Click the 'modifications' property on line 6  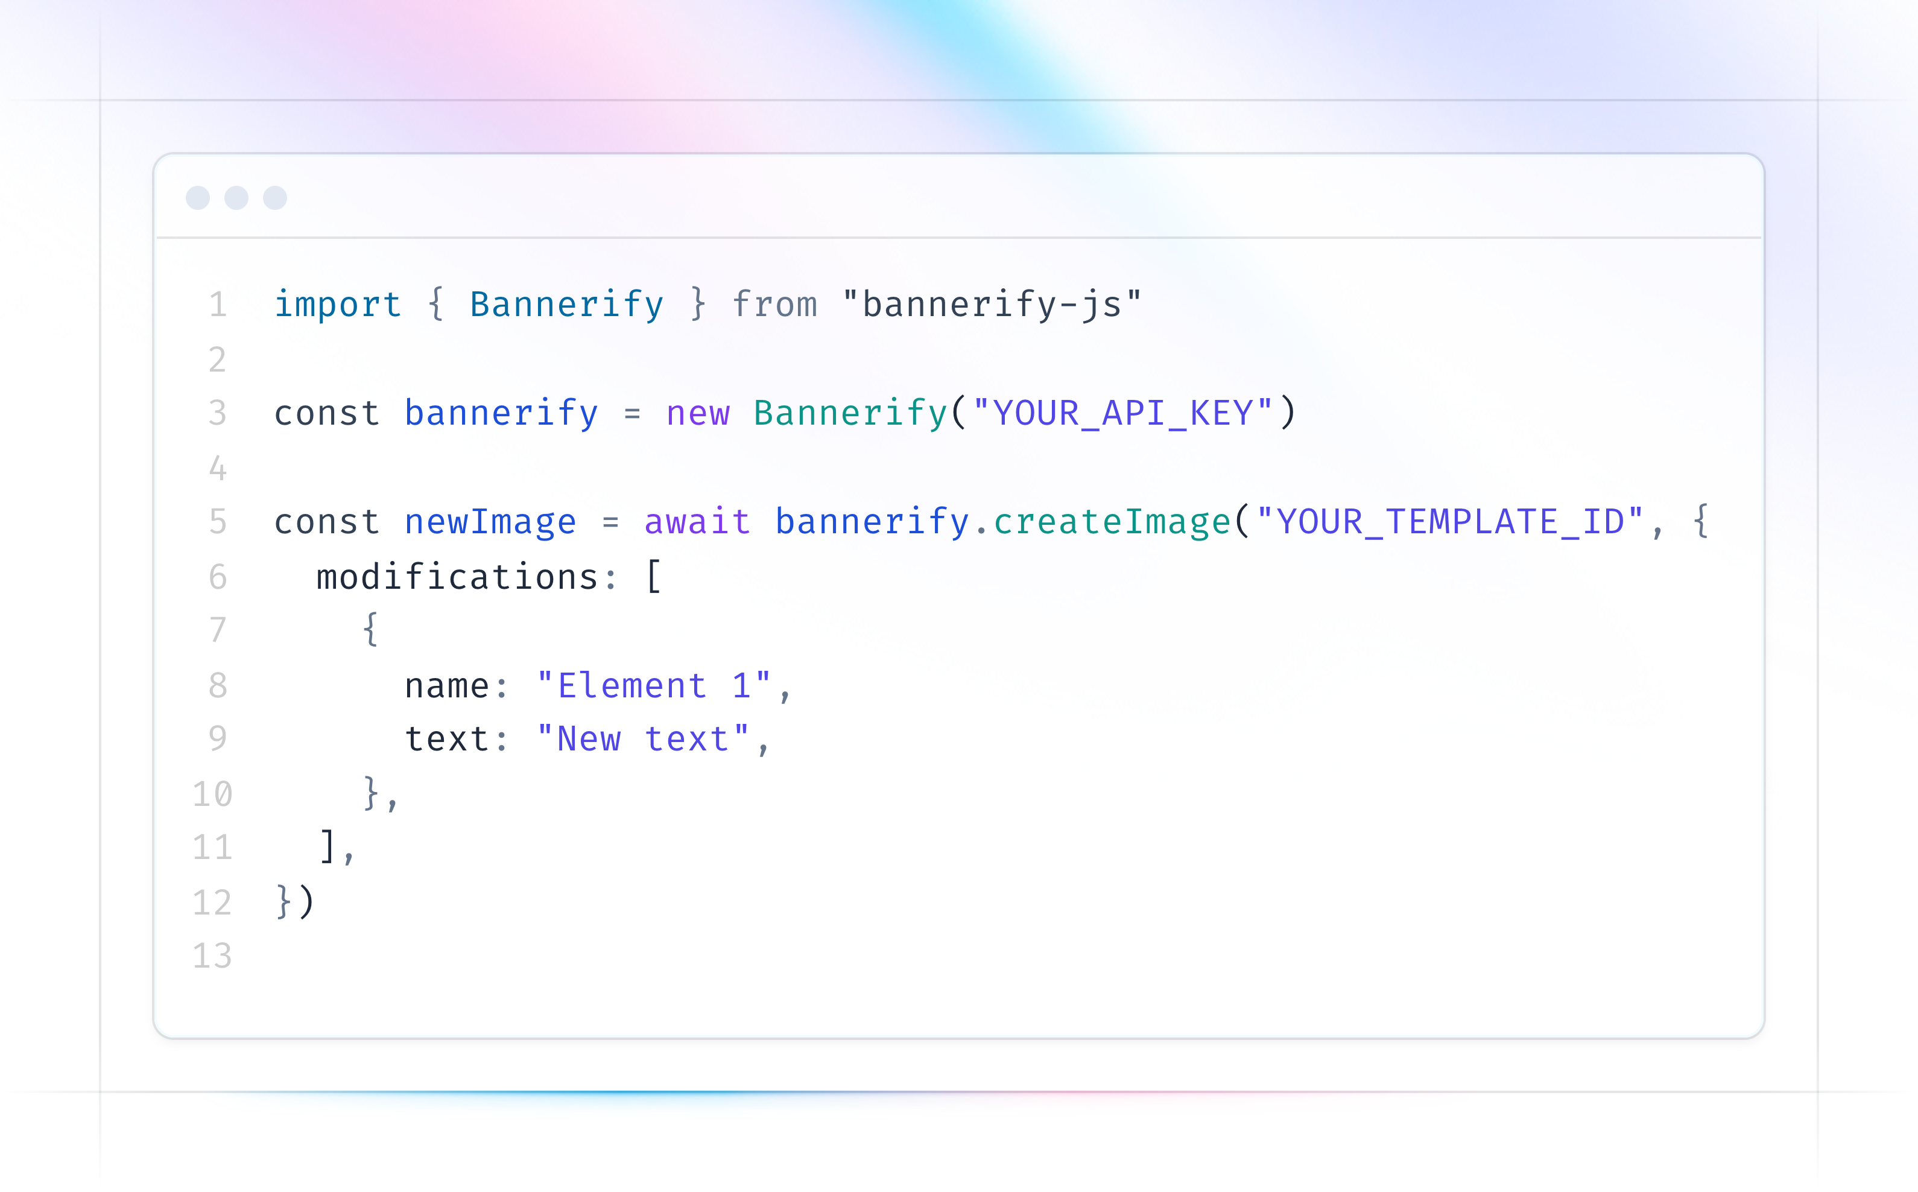(x=457, y=577)
